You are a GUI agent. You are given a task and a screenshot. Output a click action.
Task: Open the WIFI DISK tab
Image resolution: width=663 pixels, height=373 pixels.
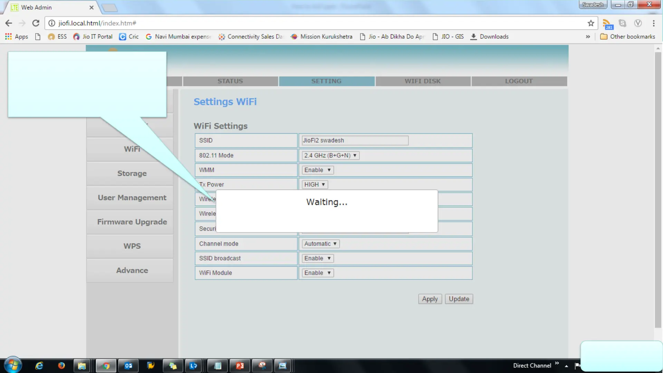point(423,81)
